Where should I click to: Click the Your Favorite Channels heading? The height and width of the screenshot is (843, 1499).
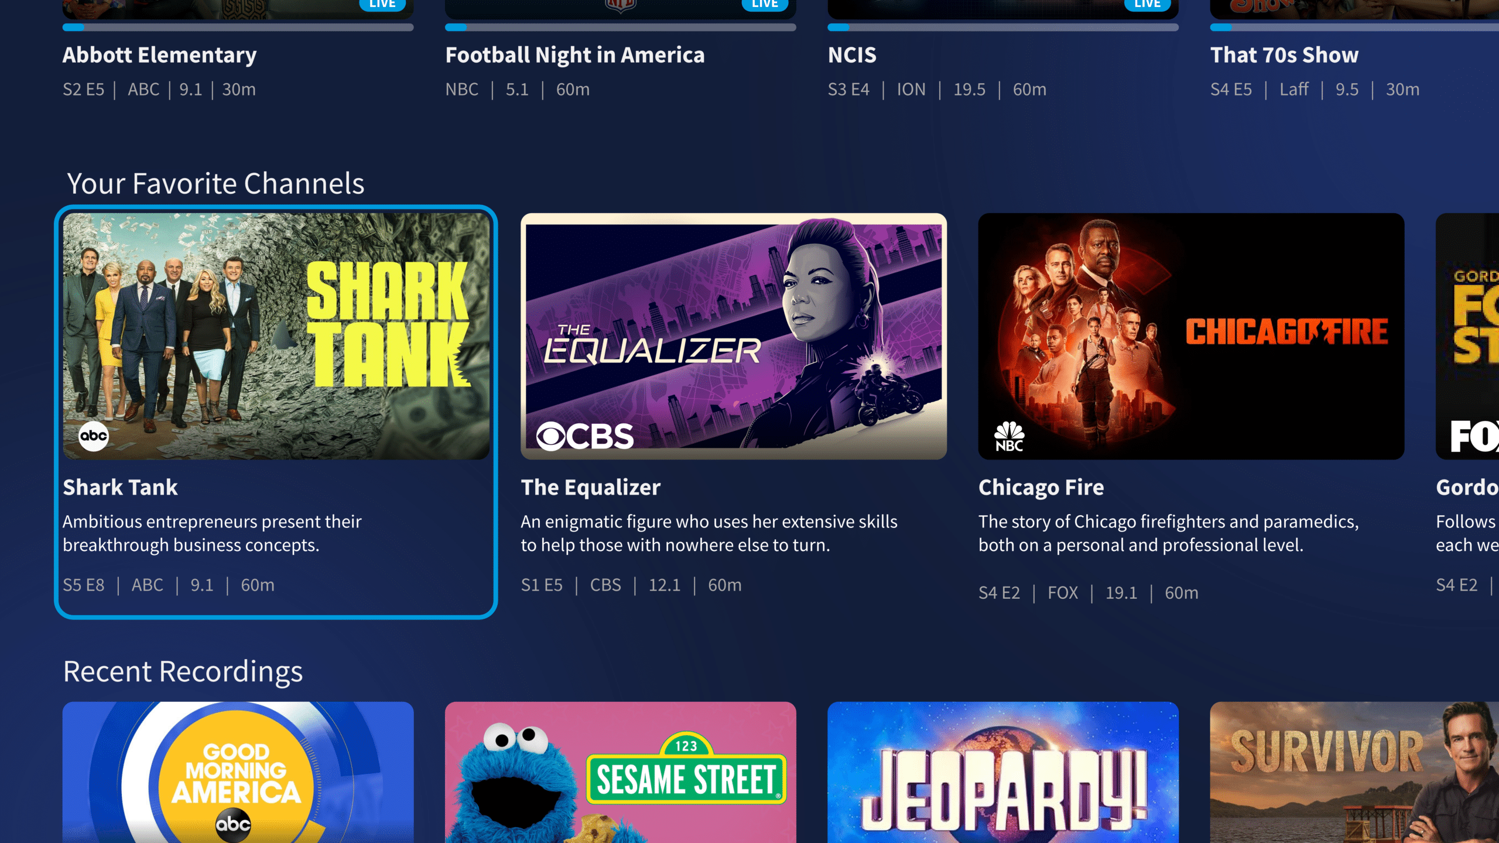(216, 184)
